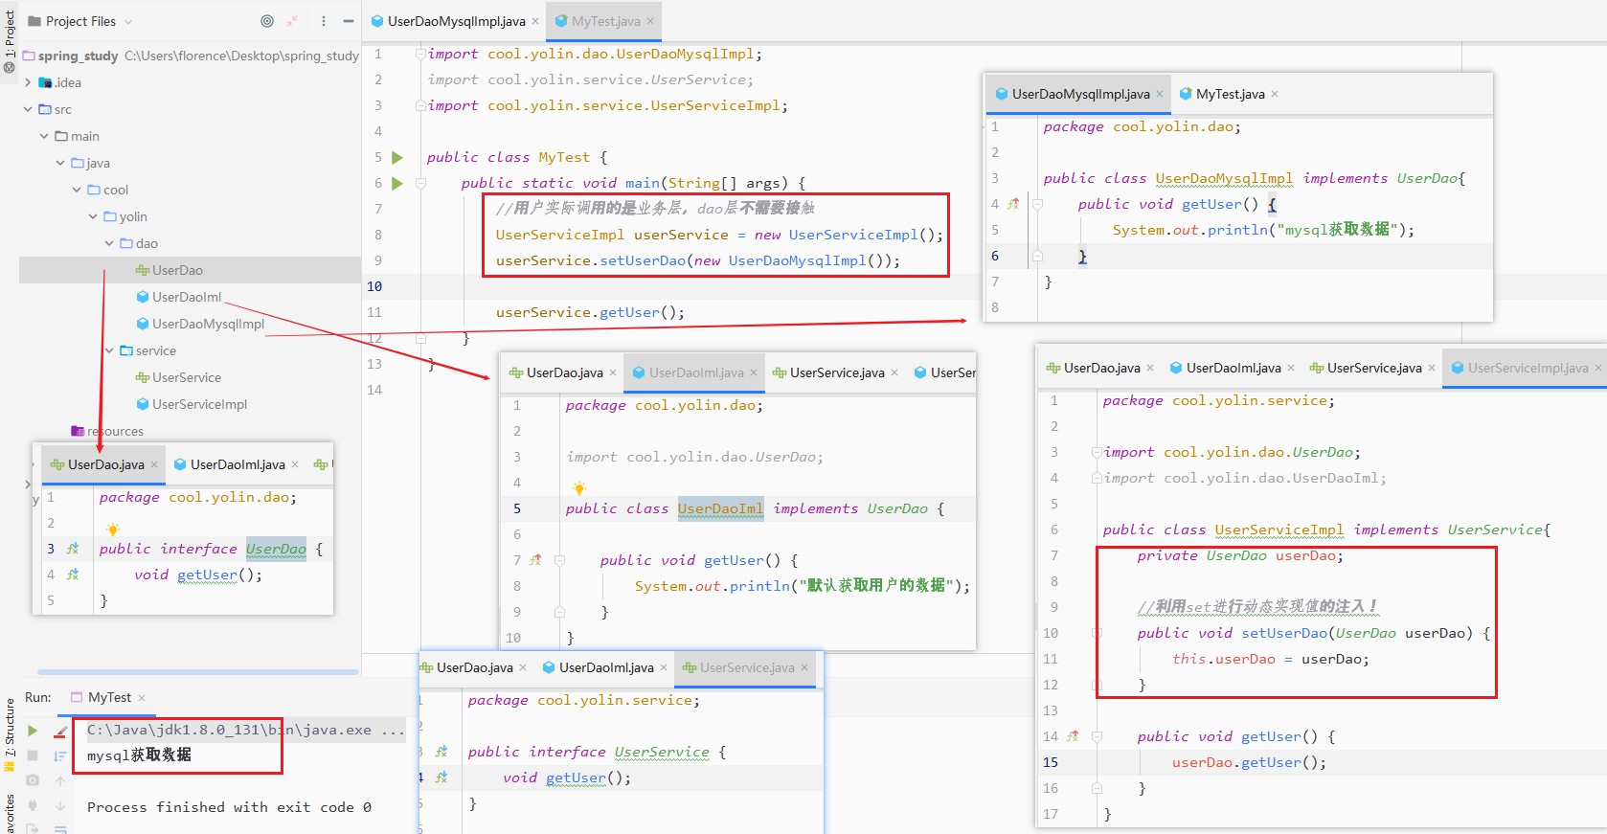Rerun MyTest with the green play icon
Screen dimensions: 1607x834
[33, 731]
